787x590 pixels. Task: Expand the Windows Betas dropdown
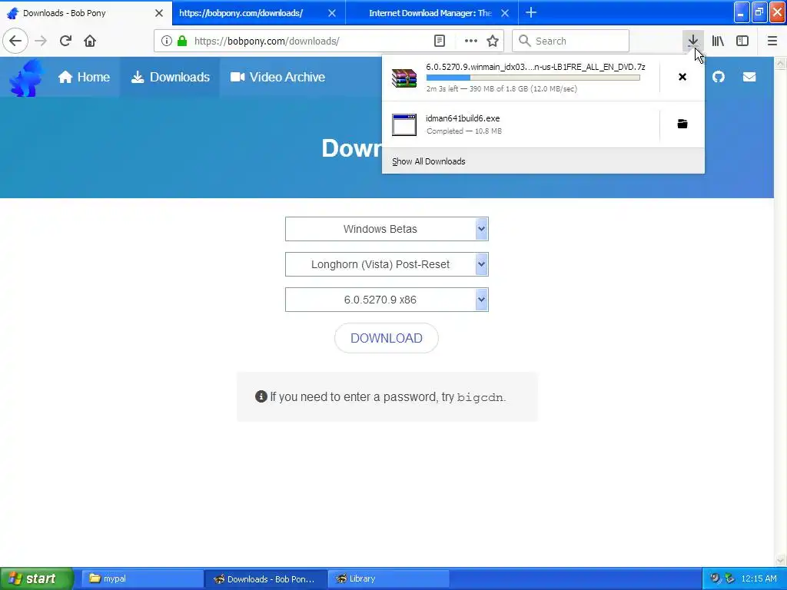(x=387, y=229)
